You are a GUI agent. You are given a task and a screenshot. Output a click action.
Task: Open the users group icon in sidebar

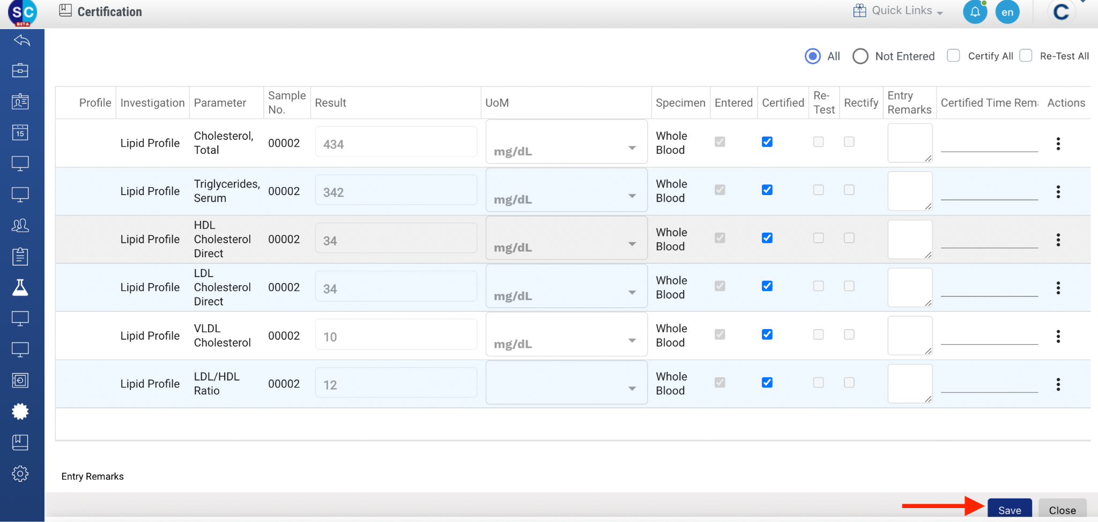pos(20,226)
